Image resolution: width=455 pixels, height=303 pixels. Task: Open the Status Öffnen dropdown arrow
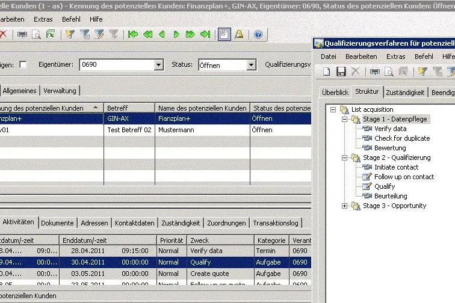point(252,65)
